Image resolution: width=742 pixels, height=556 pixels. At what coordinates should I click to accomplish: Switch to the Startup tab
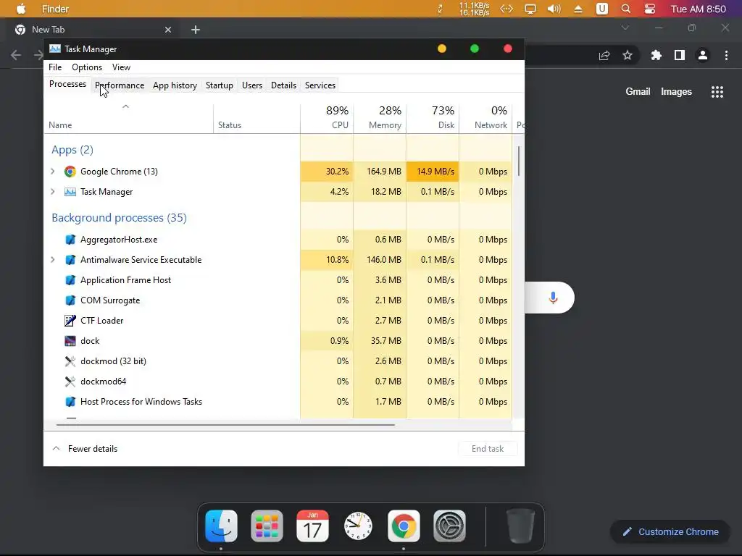pos(219,85)
